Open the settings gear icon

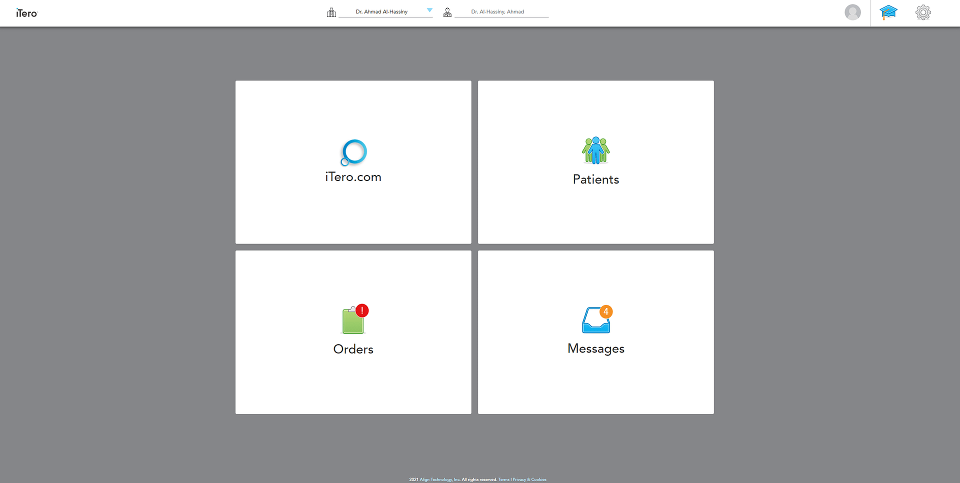[922, 12]
